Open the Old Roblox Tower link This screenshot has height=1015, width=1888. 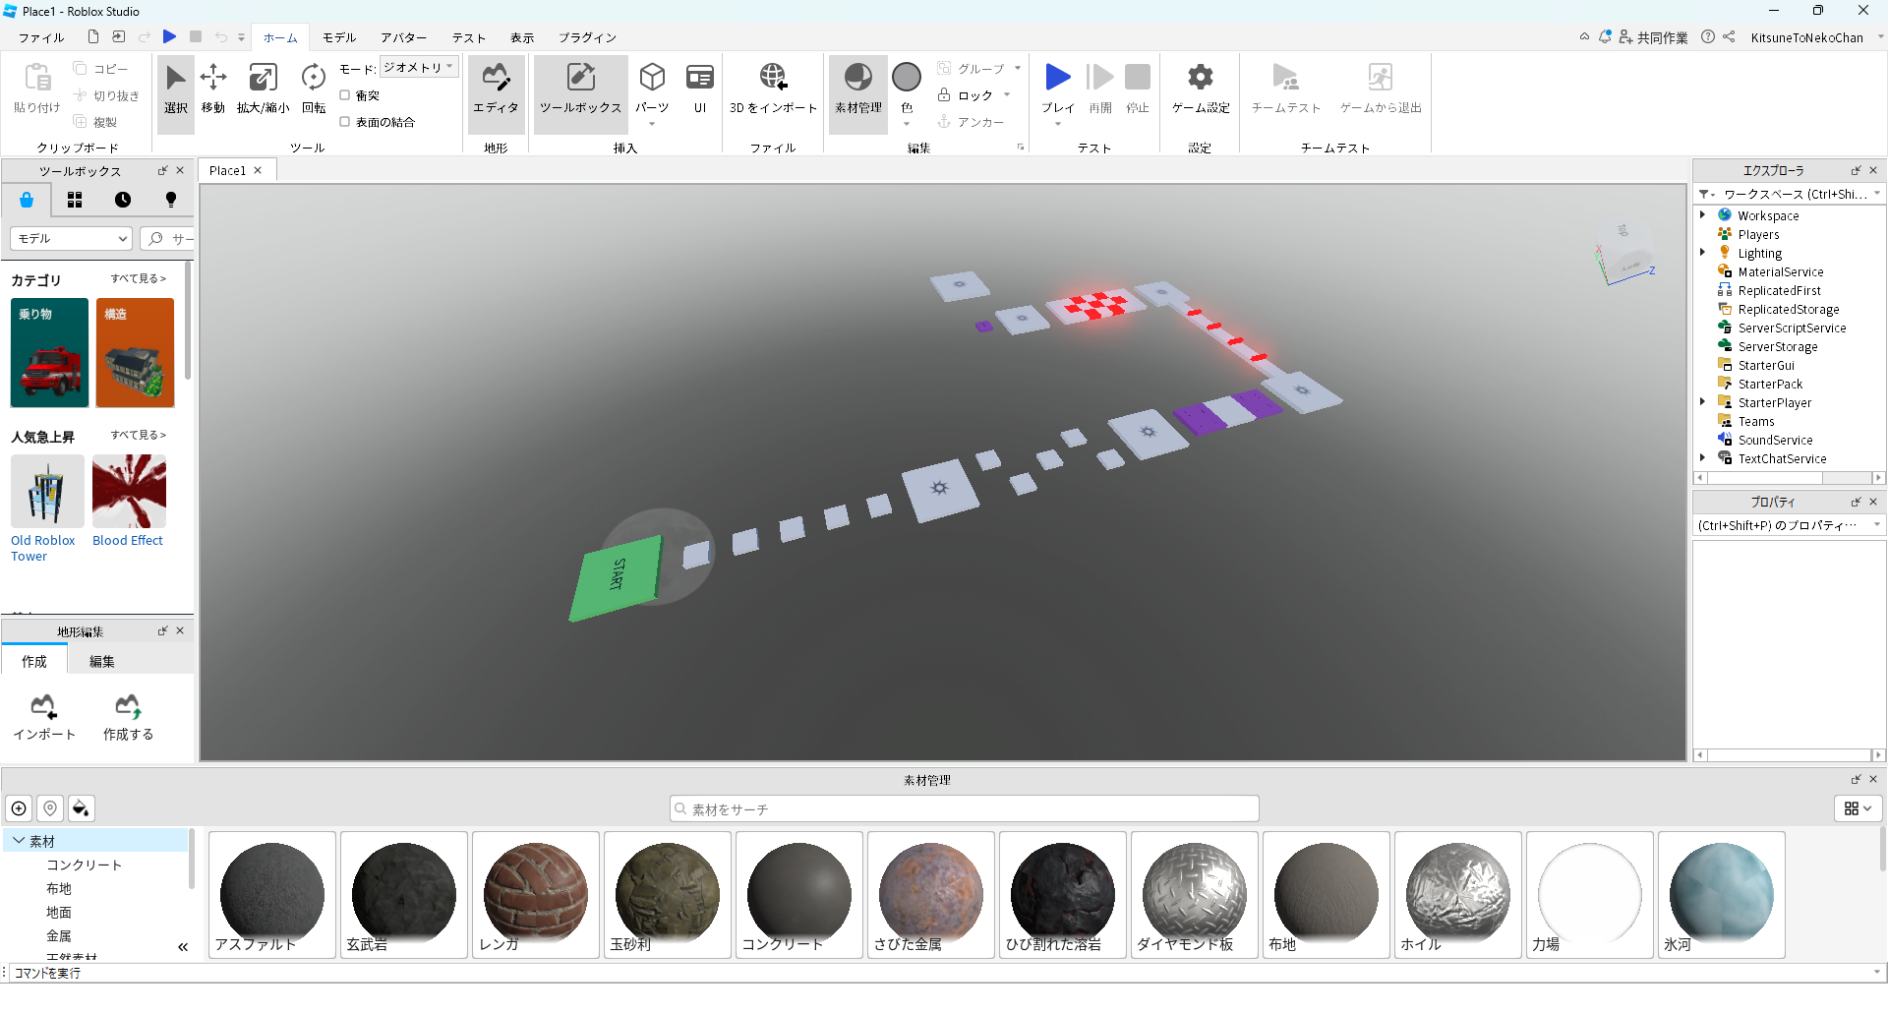click(x=42, y=548)
